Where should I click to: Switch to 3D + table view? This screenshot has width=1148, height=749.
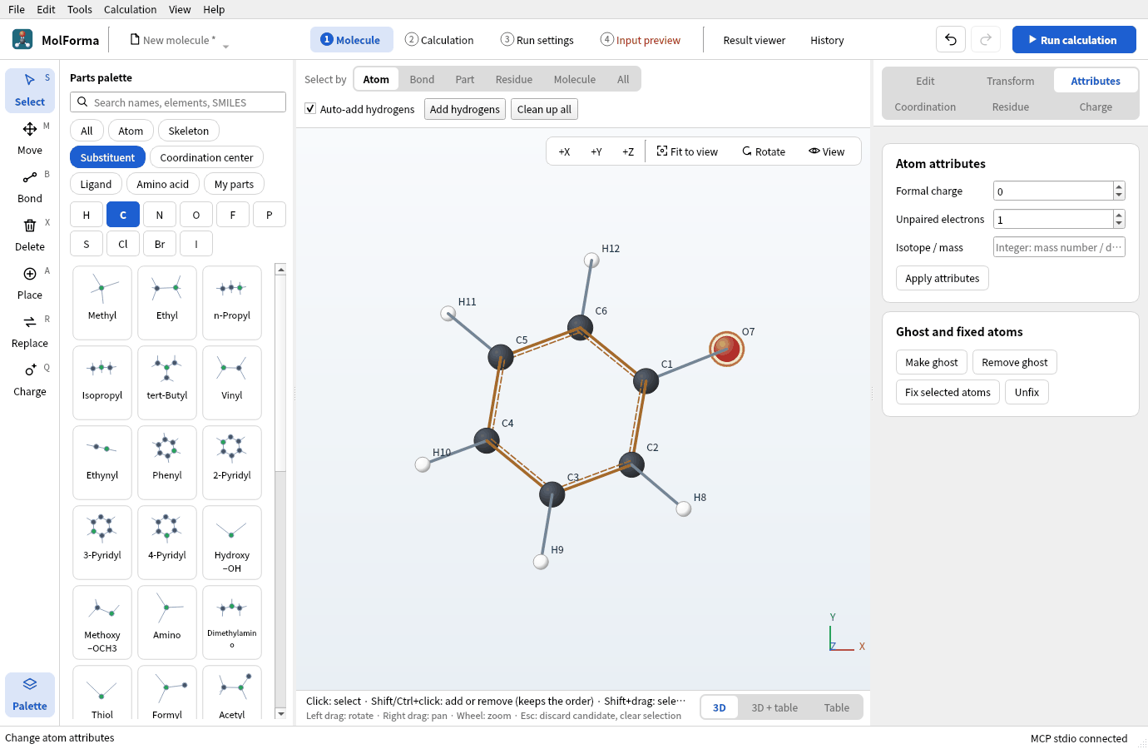[774, 707]
